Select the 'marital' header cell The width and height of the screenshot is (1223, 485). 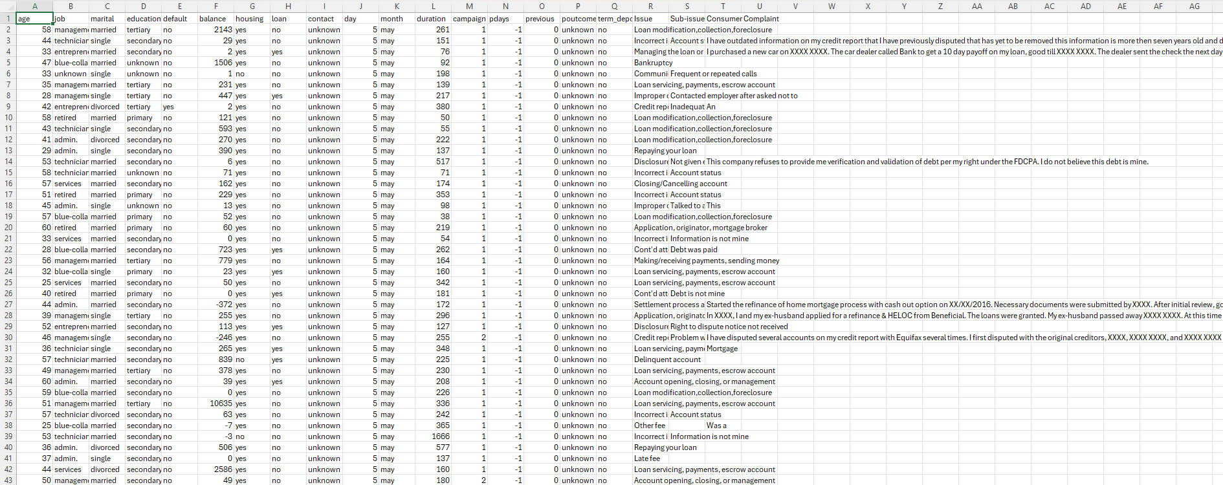(107, 19)
